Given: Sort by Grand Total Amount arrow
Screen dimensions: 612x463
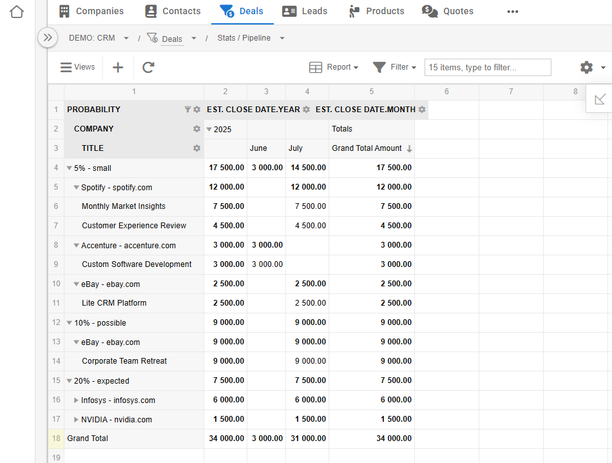Looking at the screenshot, I should click(x=409, y=149).
